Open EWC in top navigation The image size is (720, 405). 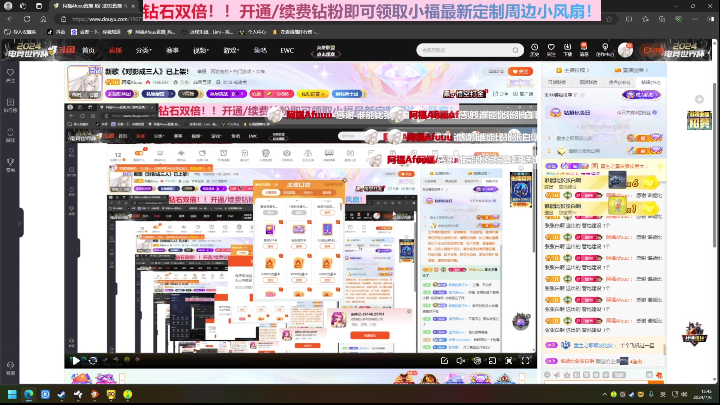click(x=287, y=50)
